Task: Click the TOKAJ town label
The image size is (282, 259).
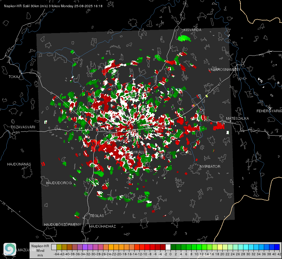Action: pyautogui.click(x=14, y=77)
